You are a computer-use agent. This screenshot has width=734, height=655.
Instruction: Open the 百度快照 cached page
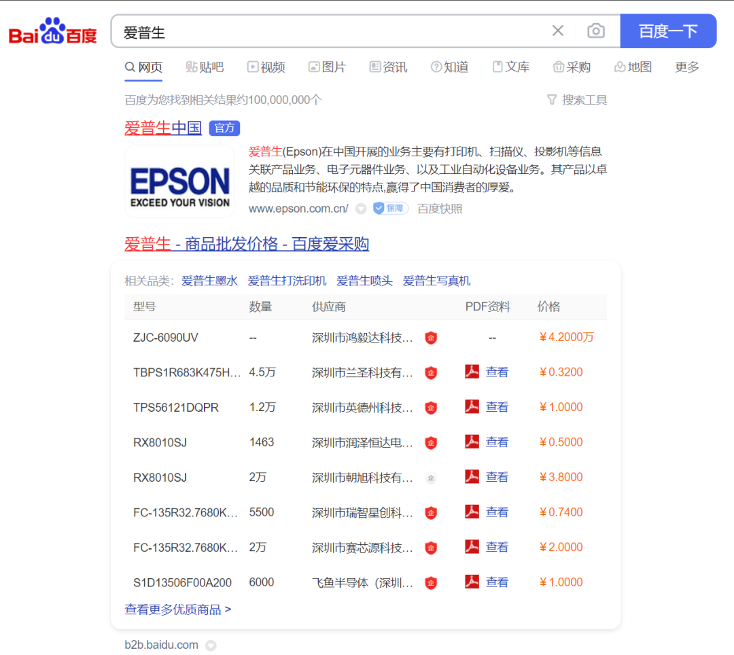tap(440, 209)
